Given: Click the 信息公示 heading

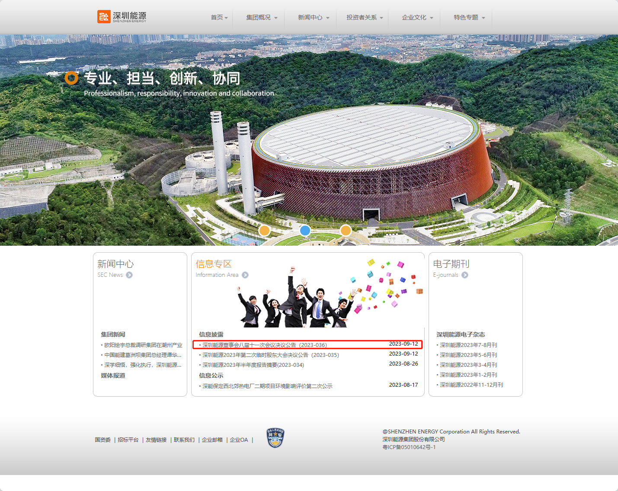Looking at the screenshot, I should tap(211, 375).
